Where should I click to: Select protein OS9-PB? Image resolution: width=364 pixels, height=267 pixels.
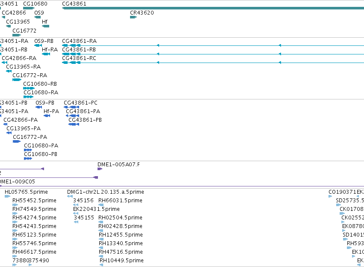(x=39, y=107)
